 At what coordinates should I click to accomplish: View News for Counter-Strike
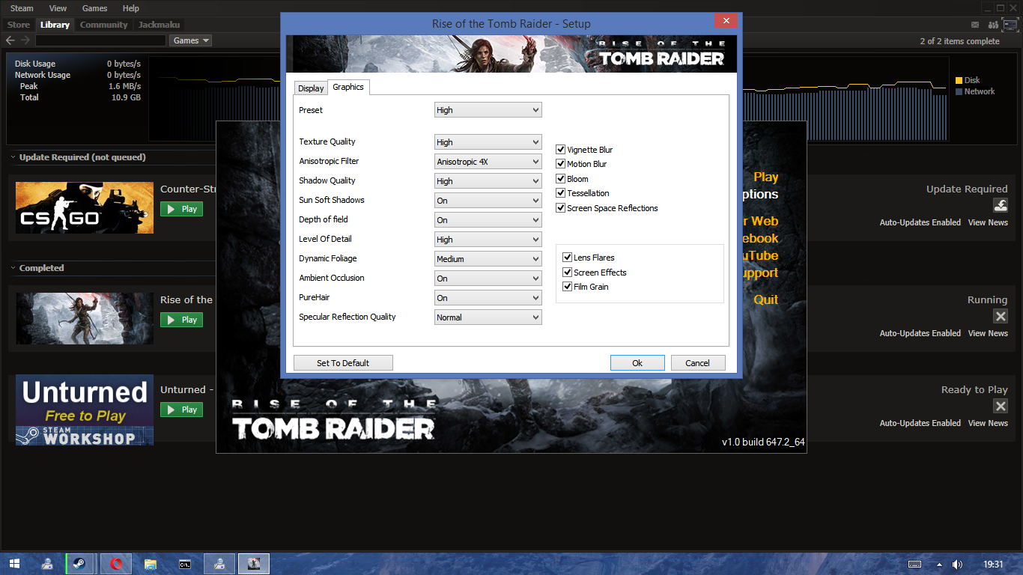click(988, 222)
